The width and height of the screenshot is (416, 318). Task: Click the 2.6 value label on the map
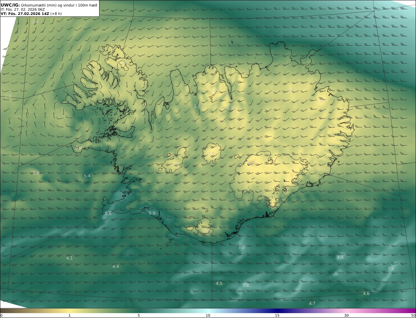pyautogui.click(x=8, y=96)
